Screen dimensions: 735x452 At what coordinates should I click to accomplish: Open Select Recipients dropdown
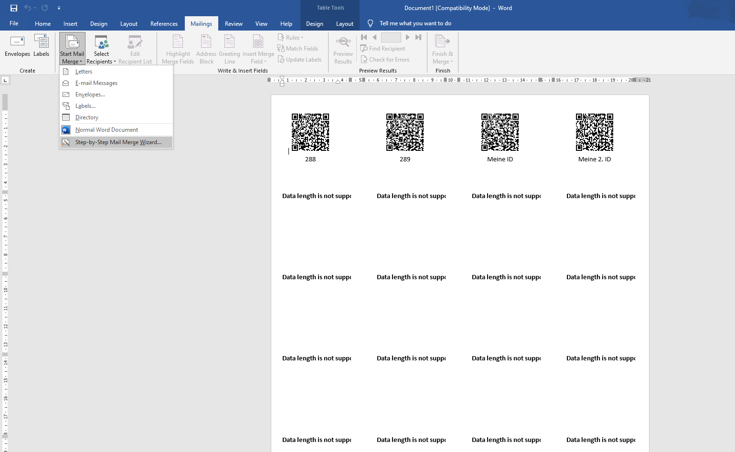tap(101, 49)
